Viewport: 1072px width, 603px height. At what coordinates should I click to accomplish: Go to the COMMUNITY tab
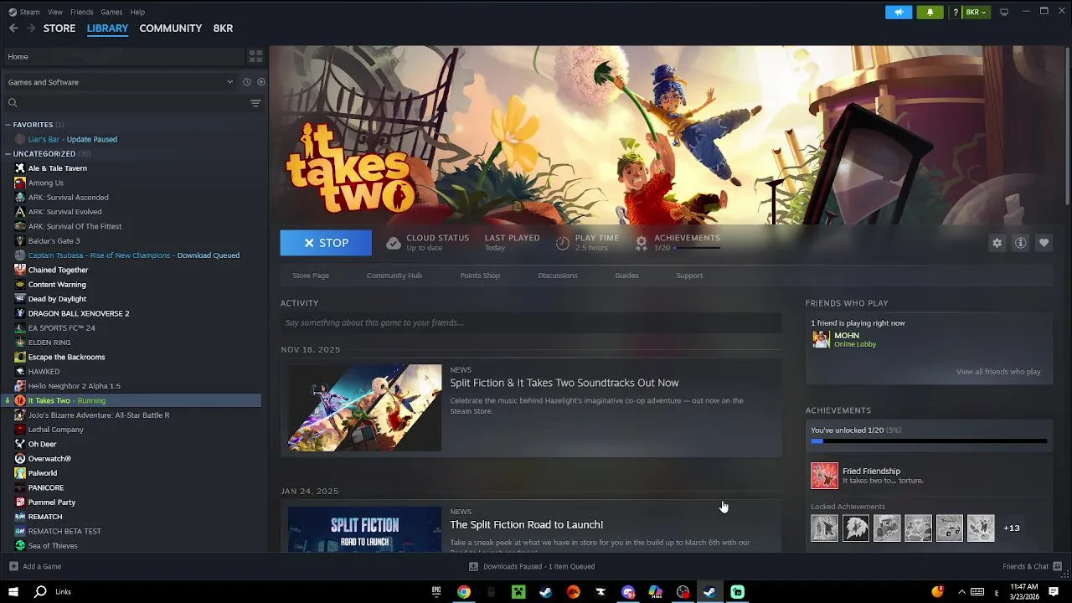171,28
